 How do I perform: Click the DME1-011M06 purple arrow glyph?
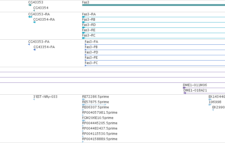pos(184,88)
